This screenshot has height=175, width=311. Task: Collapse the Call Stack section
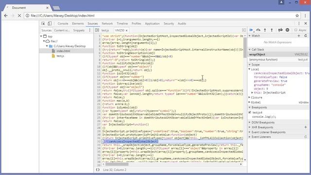click(x=250, y=50)
